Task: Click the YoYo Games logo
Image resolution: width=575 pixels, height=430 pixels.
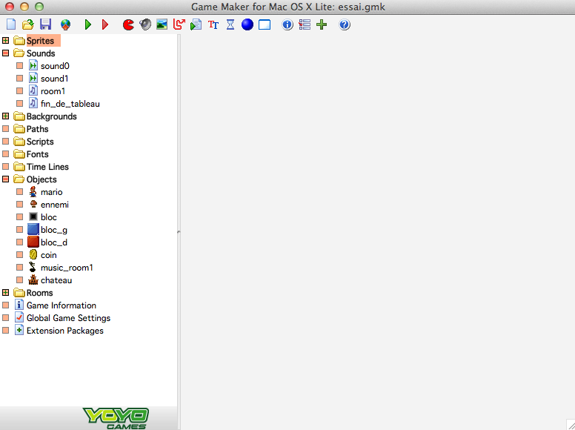Action: coord(116,419)
